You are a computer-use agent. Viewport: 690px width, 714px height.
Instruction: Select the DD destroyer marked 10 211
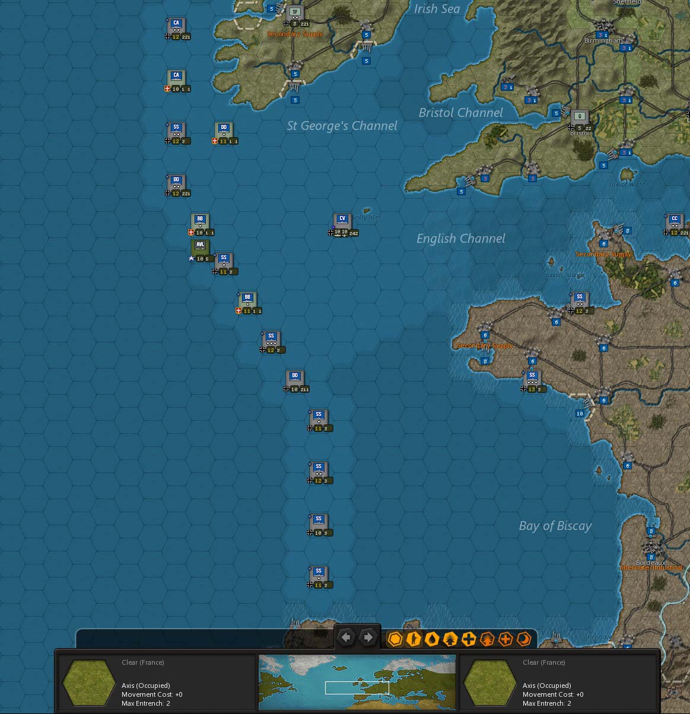295,380
